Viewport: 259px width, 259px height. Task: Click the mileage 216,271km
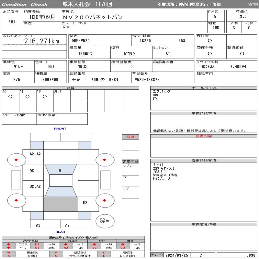(x=42, y=41)
